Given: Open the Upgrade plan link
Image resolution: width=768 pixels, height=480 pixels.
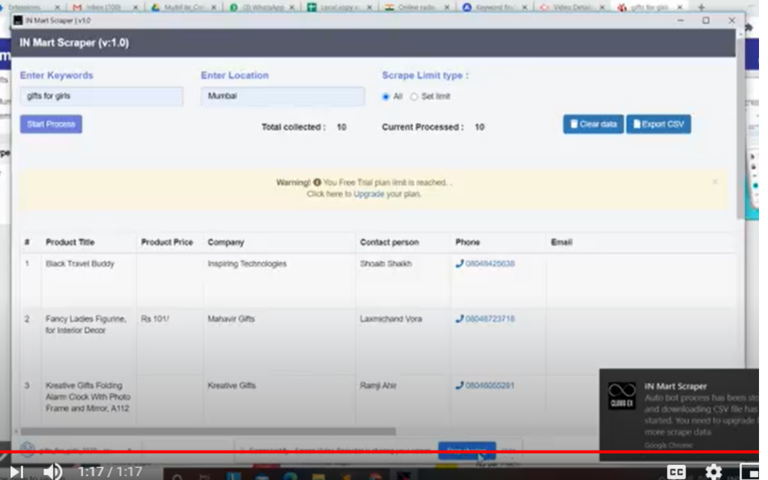Looking at the screenshot, I should tap(368, 194).
